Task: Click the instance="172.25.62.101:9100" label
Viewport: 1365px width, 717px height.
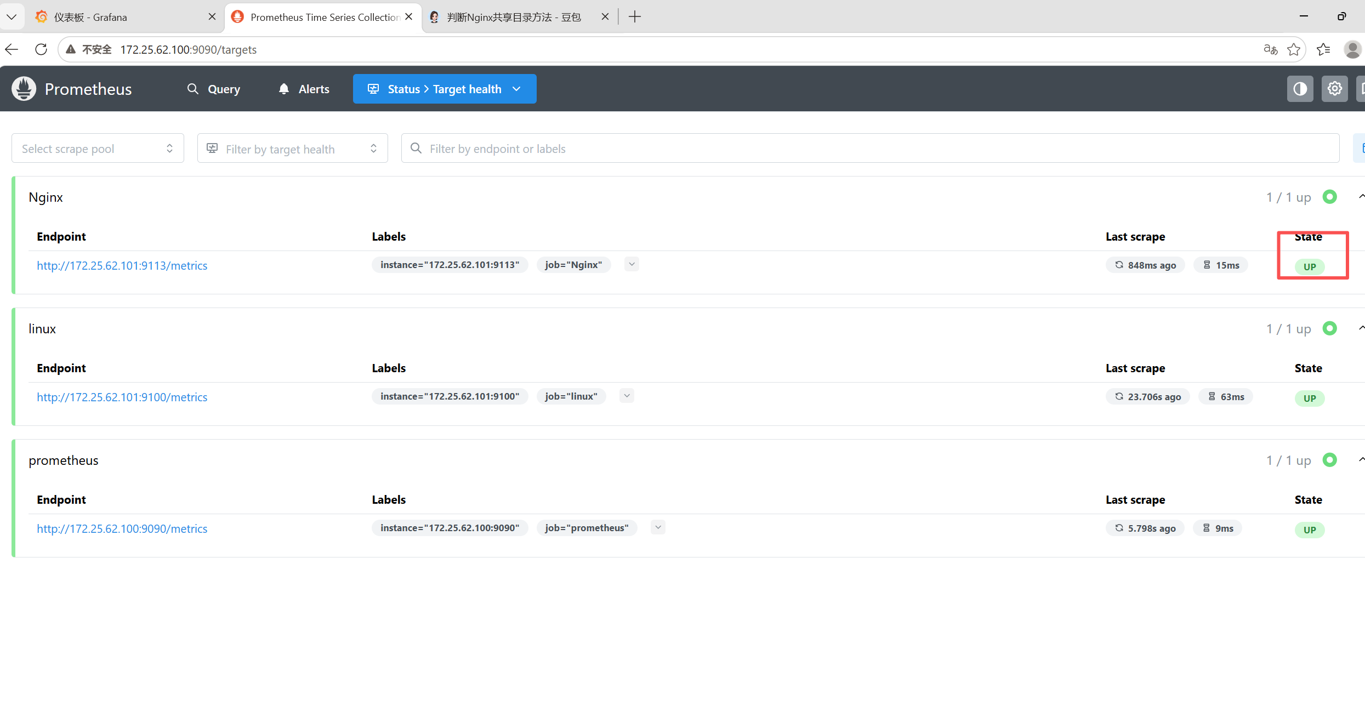Action: 450,396
